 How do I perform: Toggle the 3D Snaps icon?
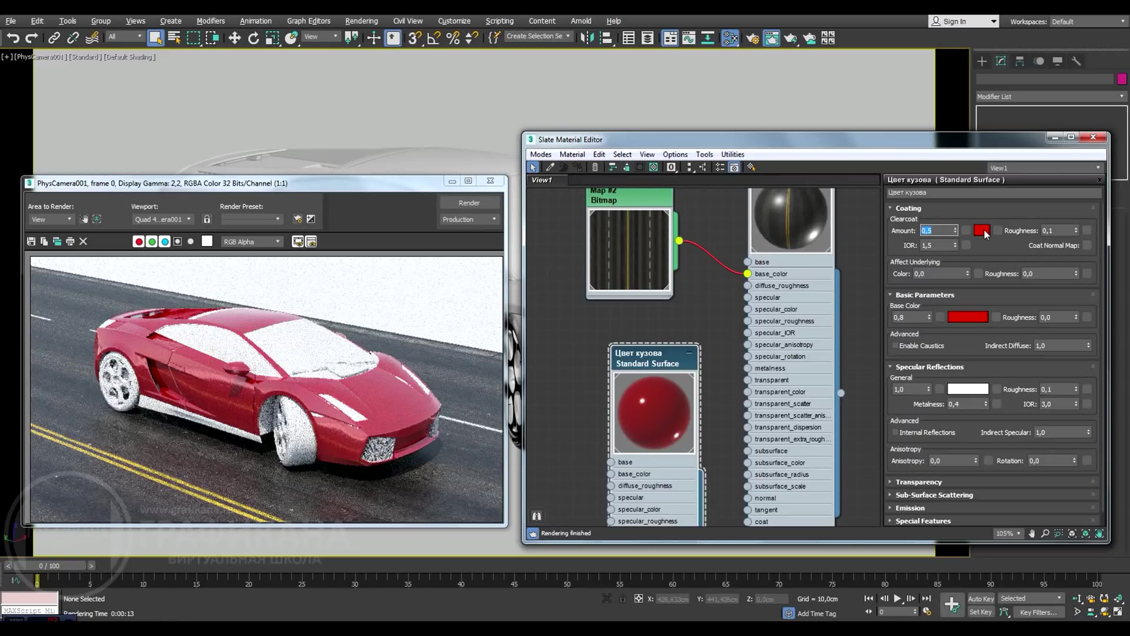click(x=414, y=38)
